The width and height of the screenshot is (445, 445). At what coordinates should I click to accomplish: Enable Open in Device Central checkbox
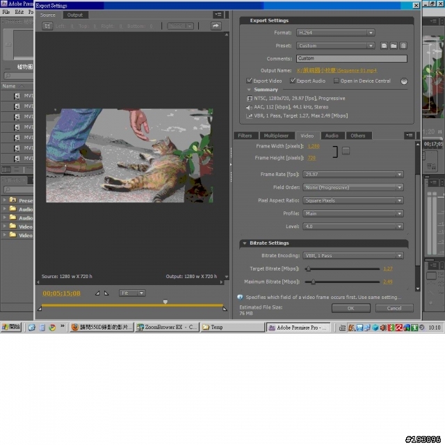[x=337, y=81]
